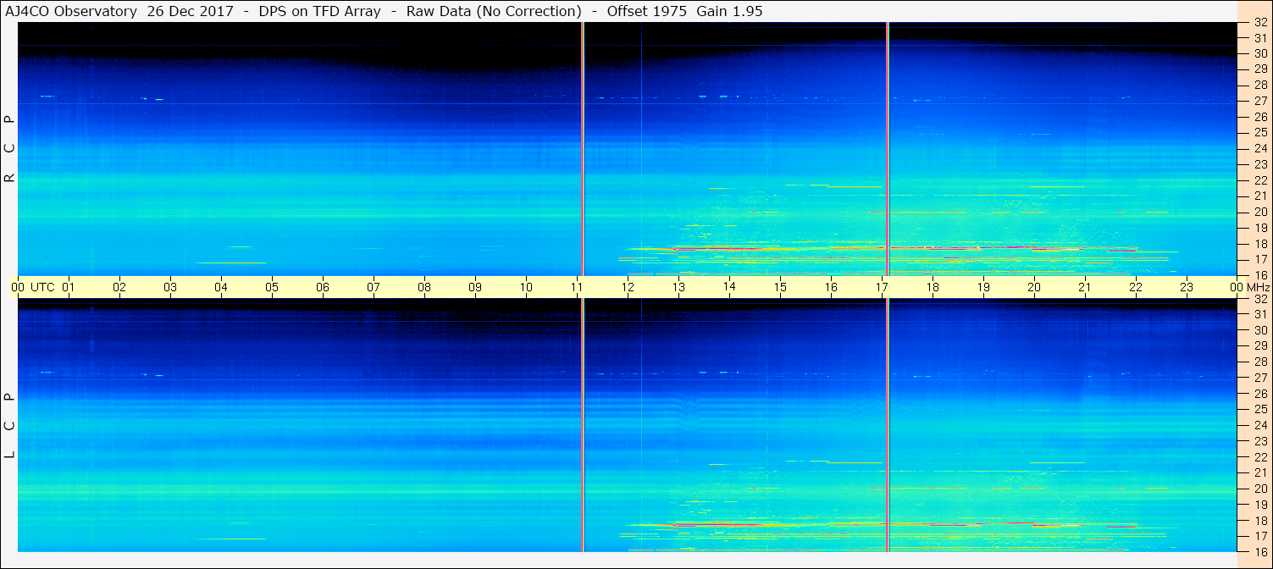The height and width of the screenshot is (569, 1273).
Task: Click the 15 hour tick label
Action: coord(780,287)
